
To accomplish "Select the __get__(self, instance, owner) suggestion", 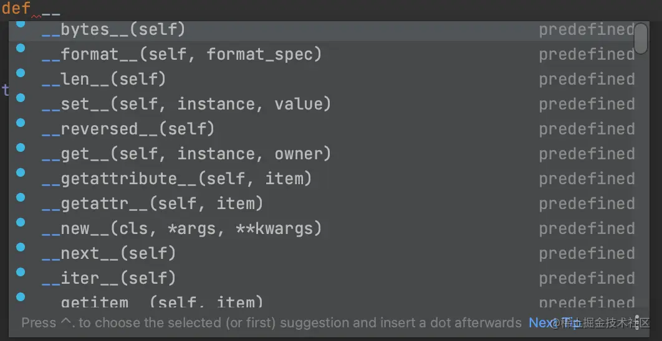I will coord(186,154).
